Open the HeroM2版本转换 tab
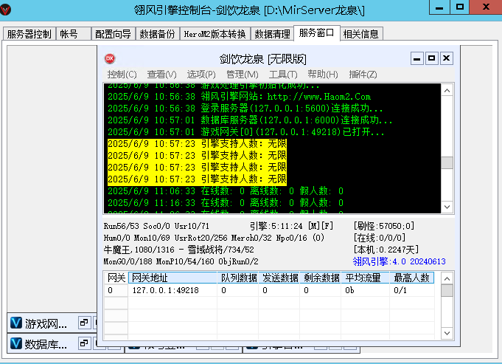This screenshot has width=502, height=364. [x=215, y=34]
